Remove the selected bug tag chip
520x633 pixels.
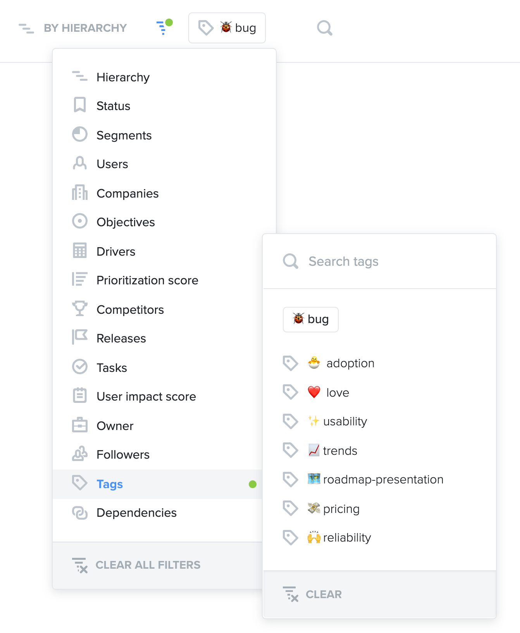[x=311, y=320]
